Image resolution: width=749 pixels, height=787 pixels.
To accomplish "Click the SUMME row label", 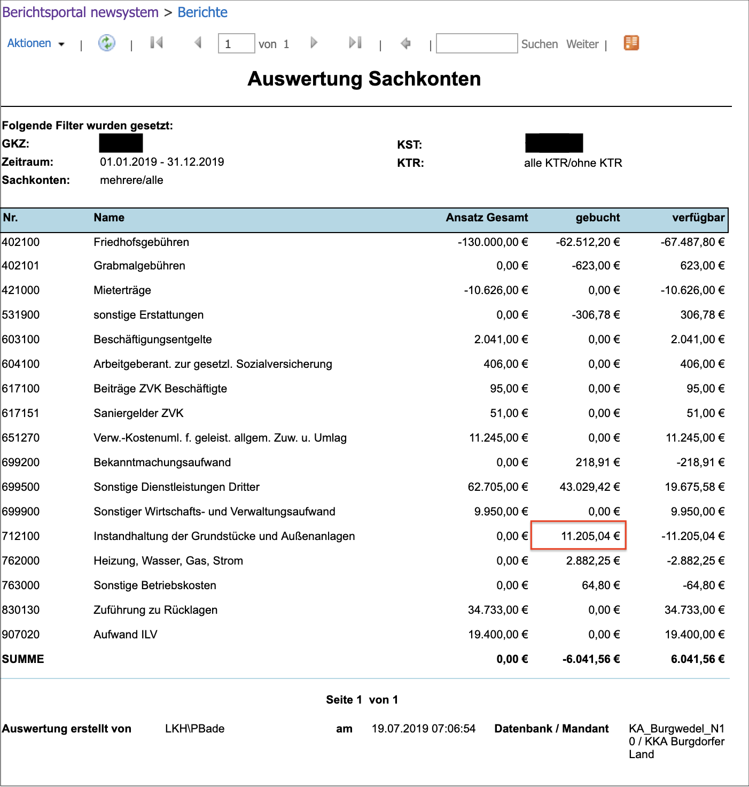I will click(23, 659).
